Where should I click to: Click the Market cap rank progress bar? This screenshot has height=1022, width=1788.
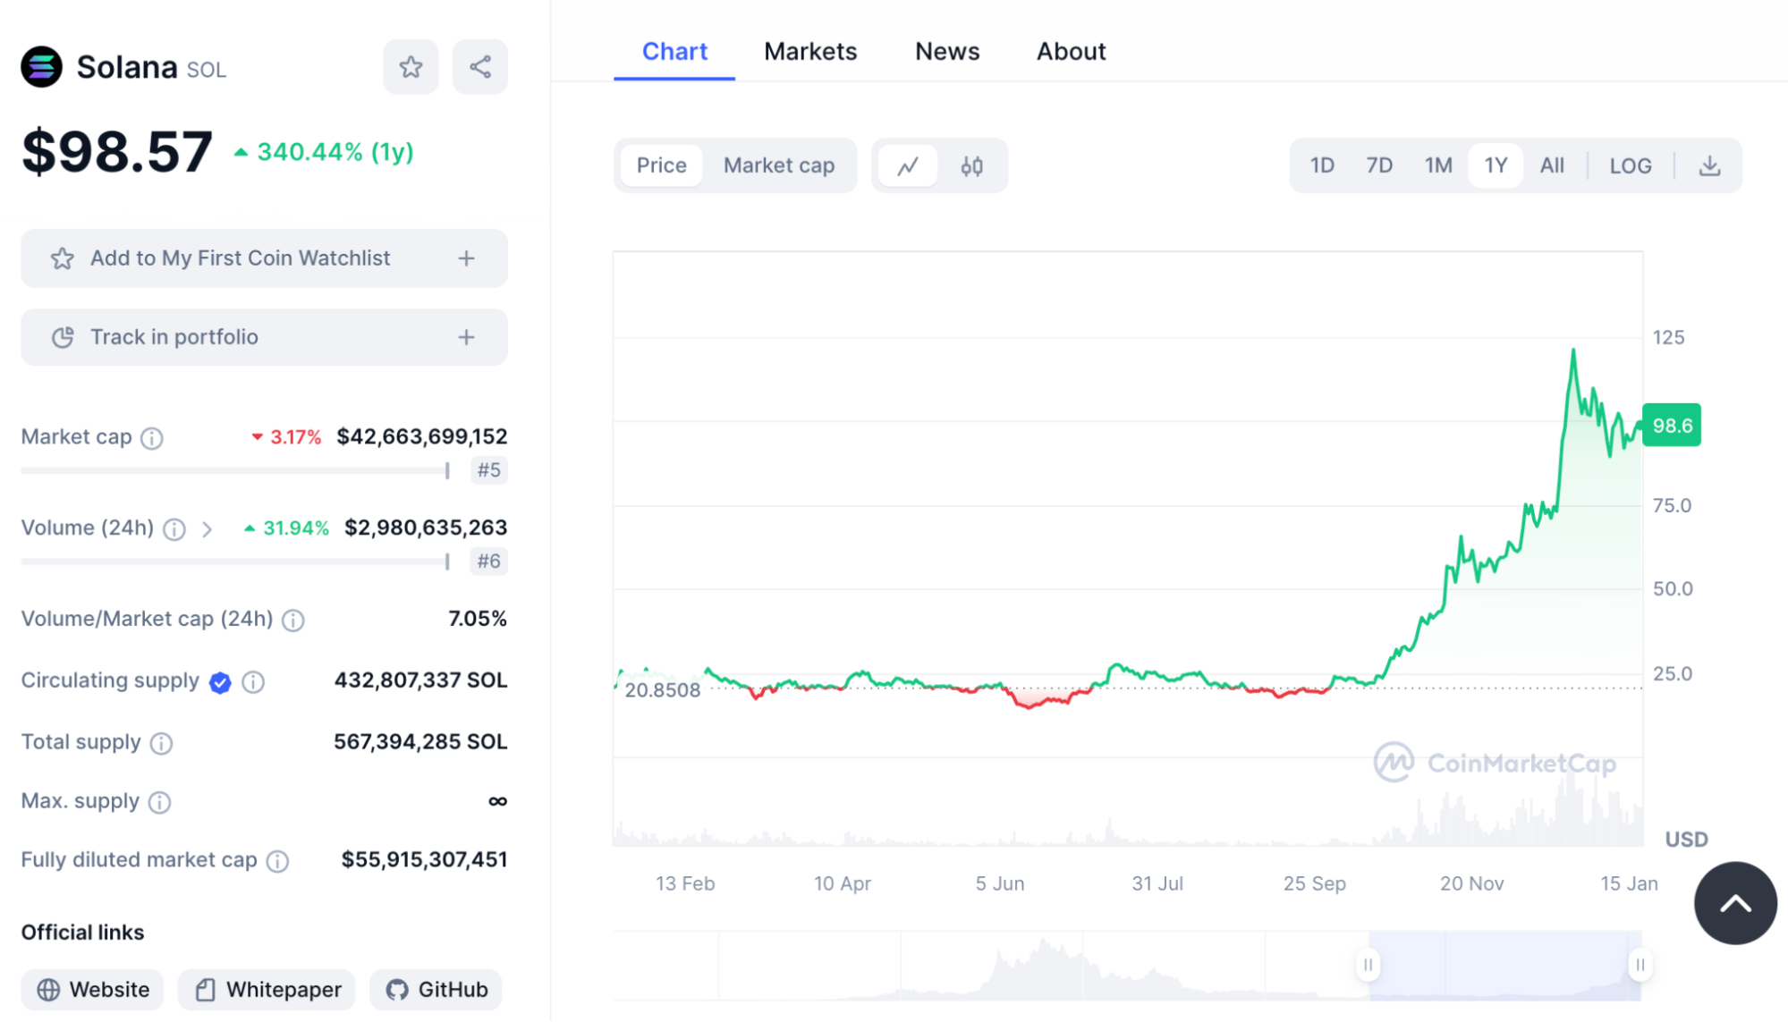pyautogui.click(x=235, y=470)
